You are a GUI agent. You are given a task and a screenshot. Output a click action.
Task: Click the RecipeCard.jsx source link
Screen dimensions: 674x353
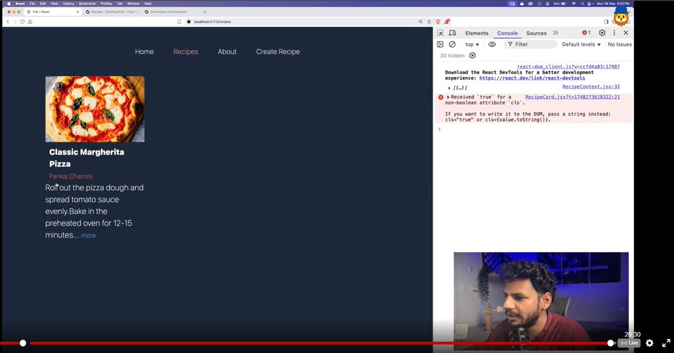pyautogui.click(x=572, y=97)
